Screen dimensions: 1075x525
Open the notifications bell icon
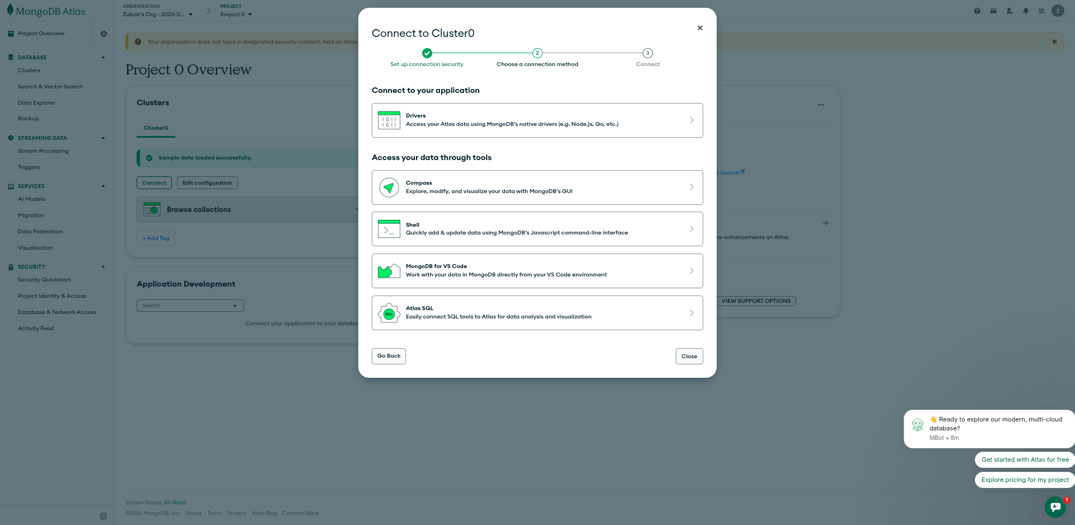1026,11
